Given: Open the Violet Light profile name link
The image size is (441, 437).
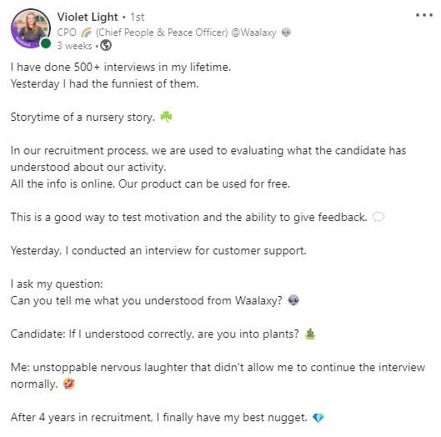Looking at the screenshot, I should tap(88, 18).
